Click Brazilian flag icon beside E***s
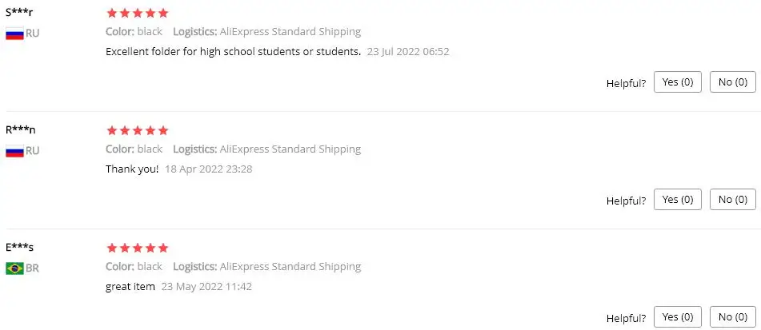This screenshot has height=330, width=761. click(14, 268)
